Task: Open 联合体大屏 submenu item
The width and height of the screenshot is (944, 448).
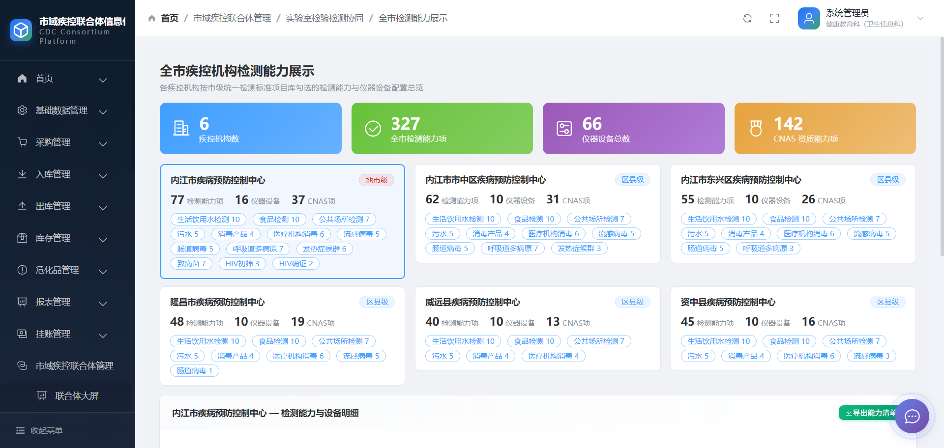Action: click(67, 395)
